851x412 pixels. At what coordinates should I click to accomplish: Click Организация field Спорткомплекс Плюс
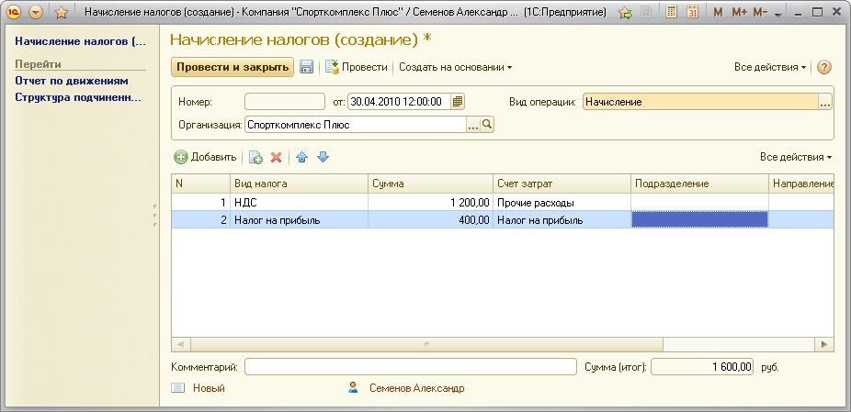point(356,125)
